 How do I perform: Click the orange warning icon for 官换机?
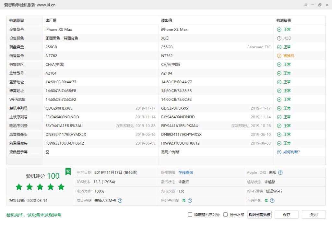pos(279,56)
